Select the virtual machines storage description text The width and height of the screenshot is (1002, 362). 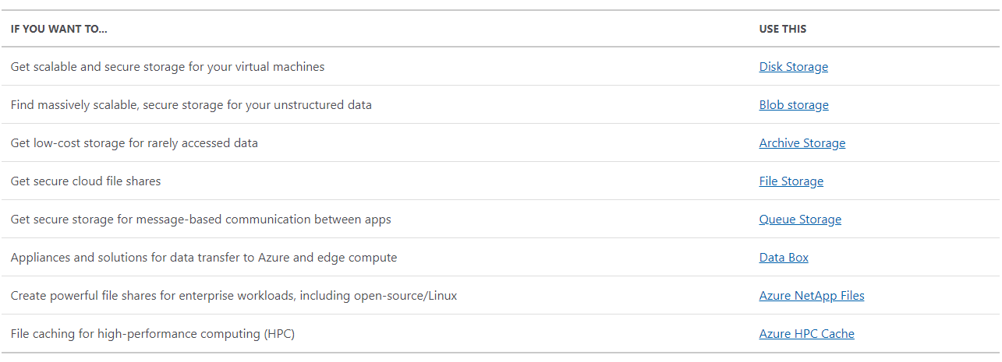[168, 67]
